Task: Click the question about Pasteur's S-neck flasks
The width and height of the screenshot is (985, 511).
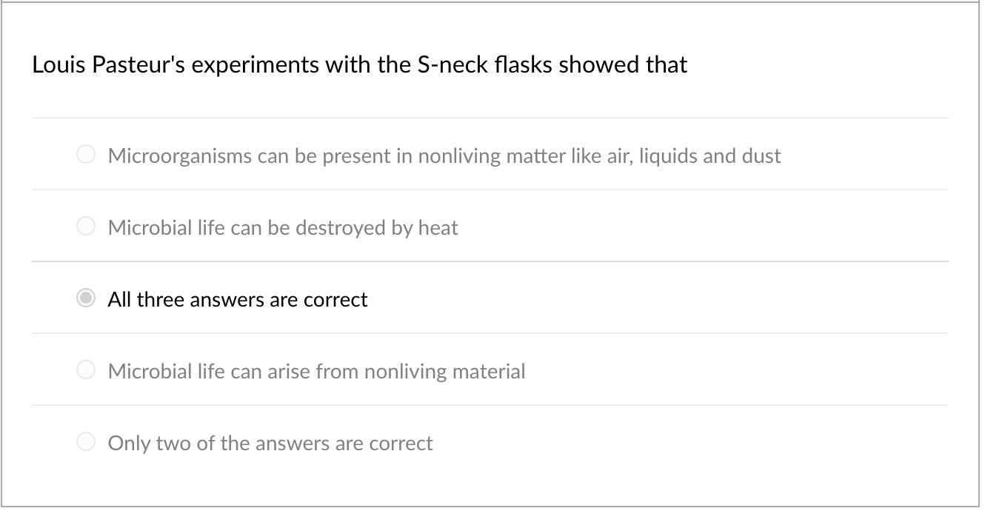Action: pos(358,64)
